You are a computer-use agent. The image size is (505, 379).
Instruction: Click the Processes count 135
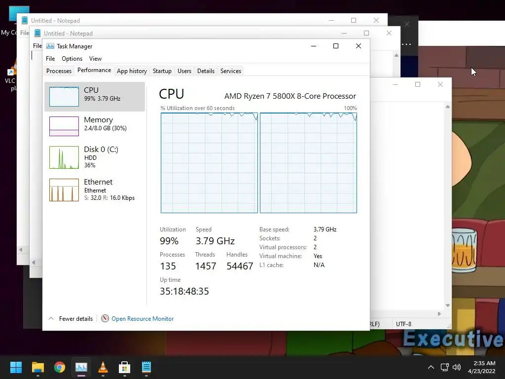(x=168, y=266)
